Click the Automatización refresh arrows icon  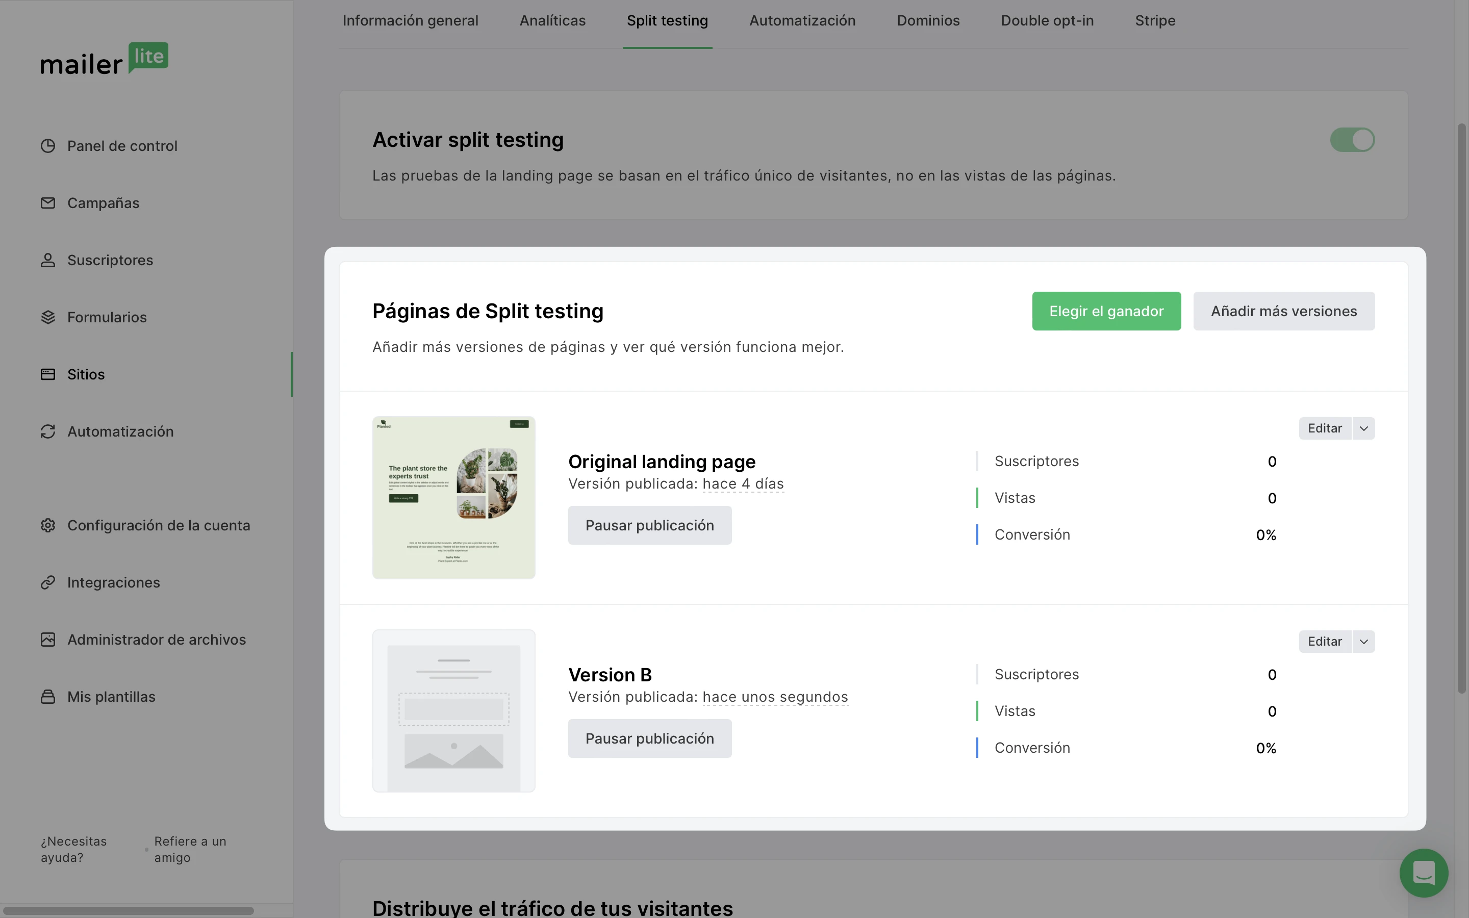pyautogui.click(x=48, y=431)
